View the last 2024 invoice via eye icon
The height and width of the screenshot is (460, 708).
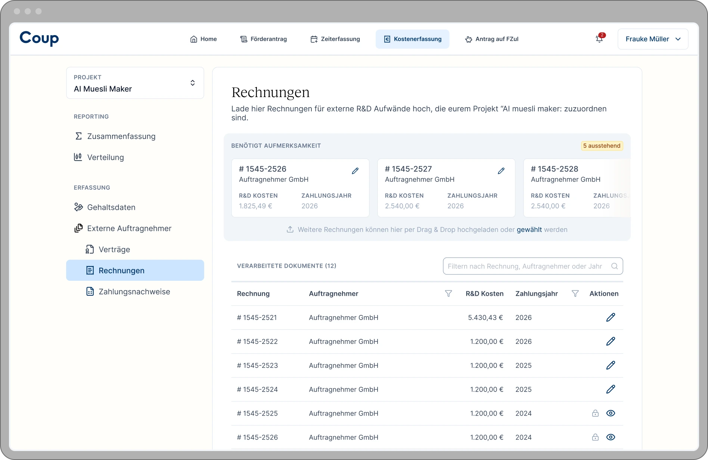[x=611, y=437]
